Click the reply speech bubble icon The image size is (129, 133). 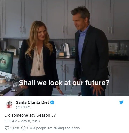[x=23, y=128]
